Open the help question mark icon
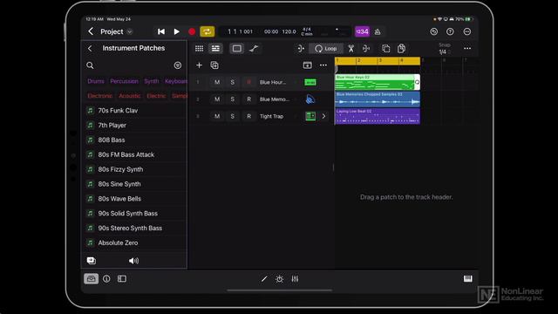Image resolution: width=558 pixels, height=314 pixels. pos(450,31)
